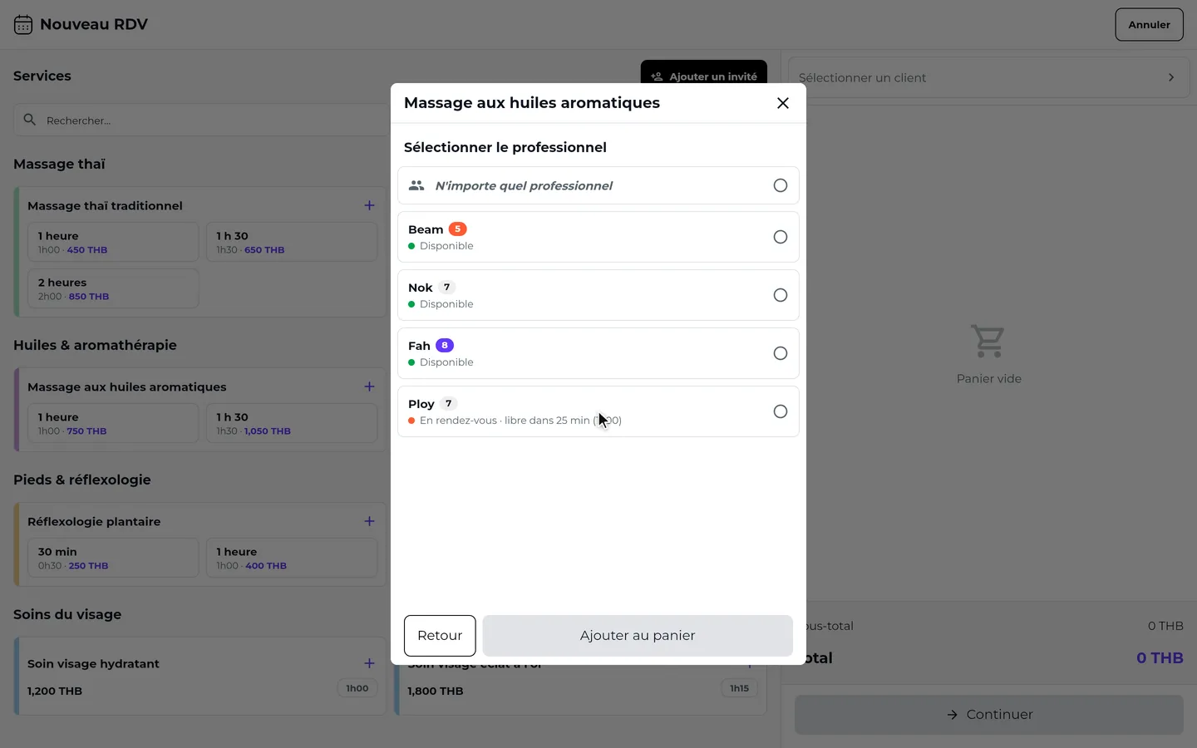Click the Annuler button
Viewport: 1197px width, 748px height.
click(1149, 25)
